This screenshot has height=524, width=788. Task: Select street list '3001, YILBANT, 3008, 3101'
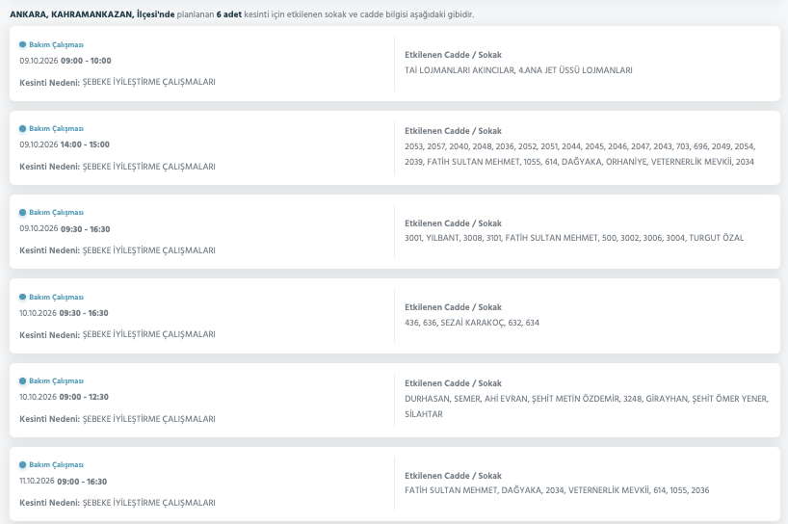[x=574, y=238]
